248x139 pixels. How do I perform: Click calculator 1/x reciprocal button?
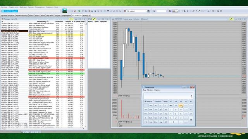pyautogui.click(x=191, y=114)
